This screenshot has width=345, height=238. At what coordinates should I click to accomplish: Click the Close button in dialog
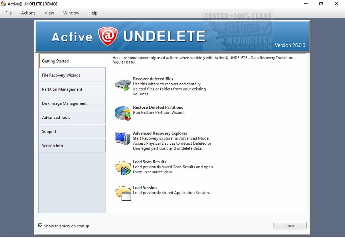(x=290, y=226)
